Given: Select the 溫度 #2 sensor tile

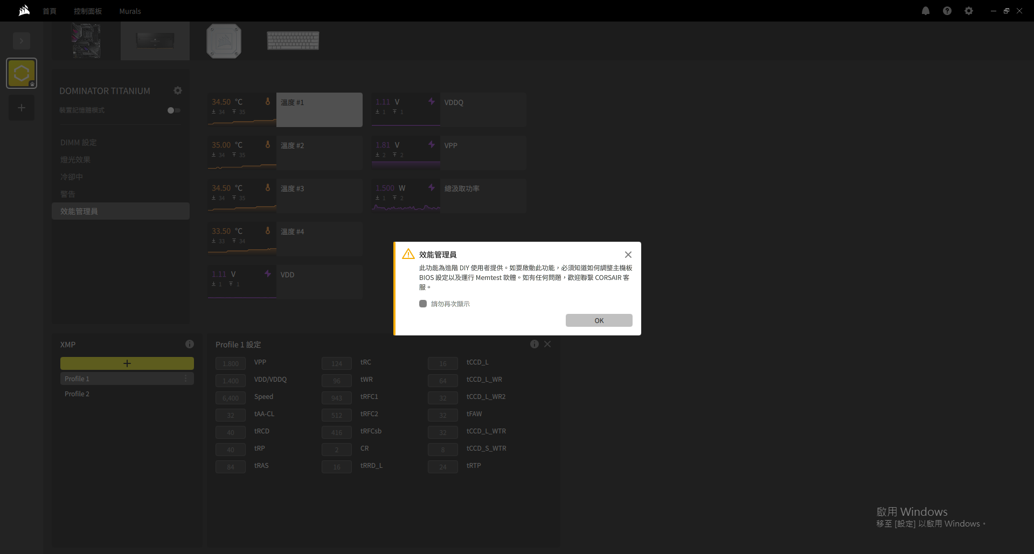Looking at the screenshot, I should pos(285,153).
